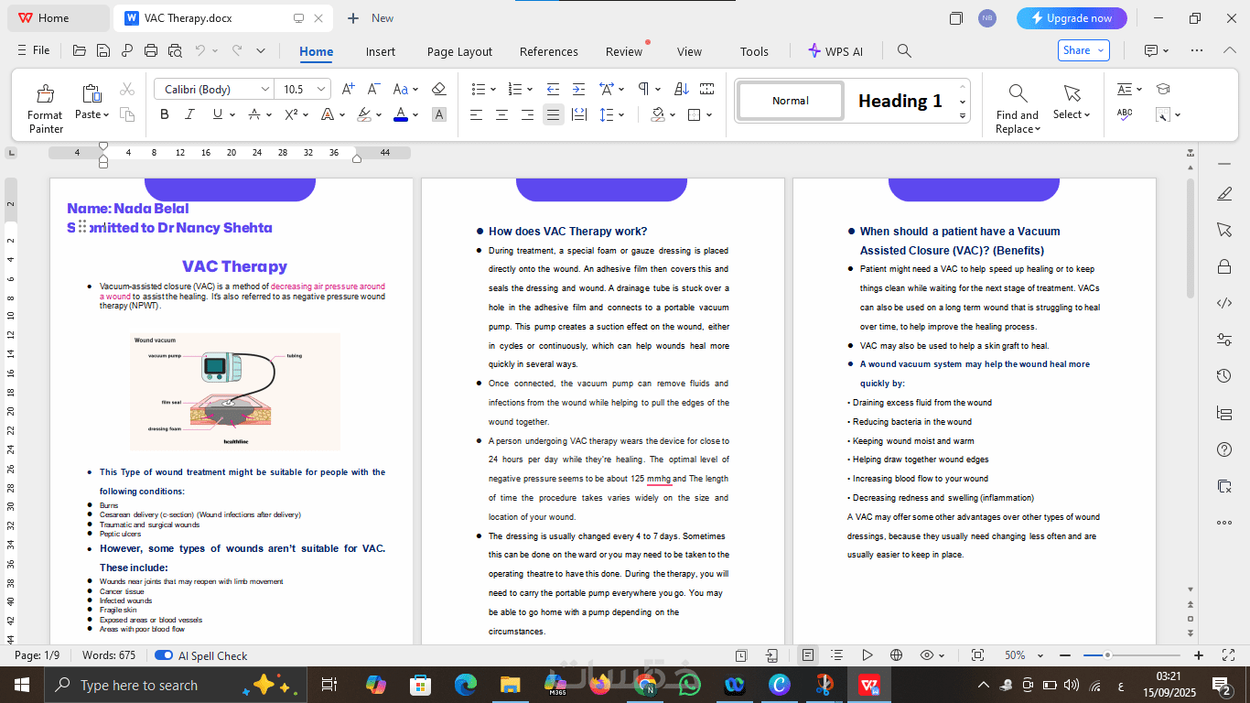Expand the font size 10.5 dropdown

321,89
